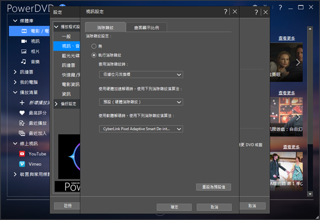
Task: Confirm with the 確定 button in 視訊設定
Action: point(174,207)
